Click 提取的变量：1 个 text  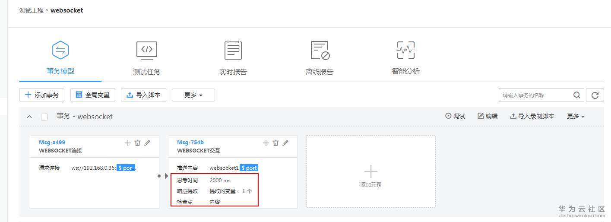(231, 191)
